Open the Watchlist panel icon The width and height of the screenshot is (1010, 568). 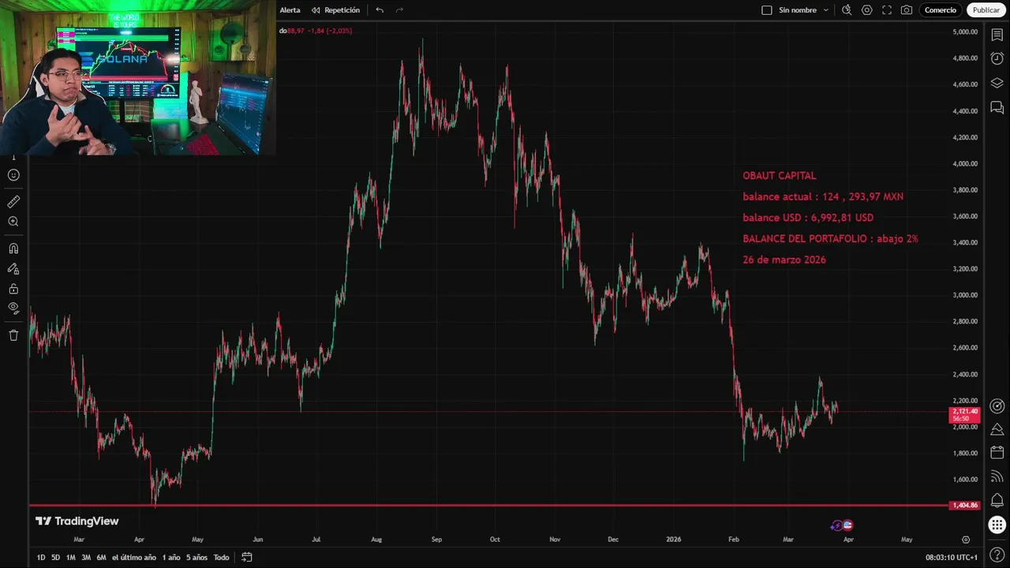(997, 35)
